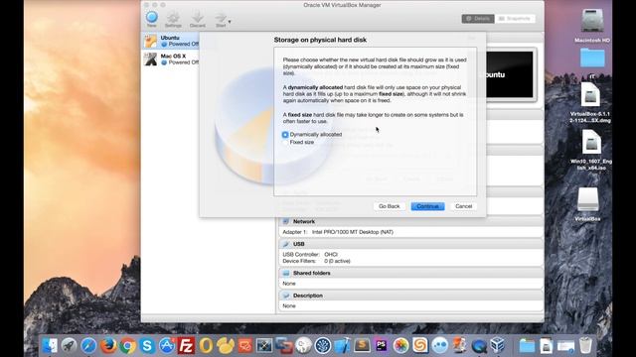
Task: Choose the Fixed size option
Action: coord(298,142)
